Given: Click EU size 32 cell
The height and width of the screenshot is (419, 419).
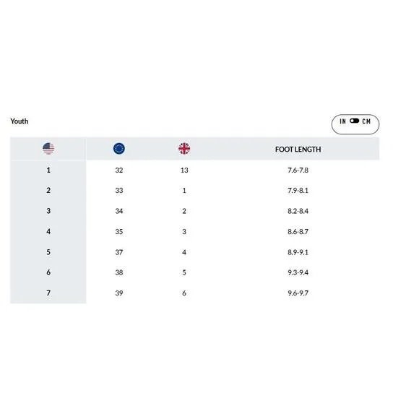Looking at the screenshot, I should 119,170.
